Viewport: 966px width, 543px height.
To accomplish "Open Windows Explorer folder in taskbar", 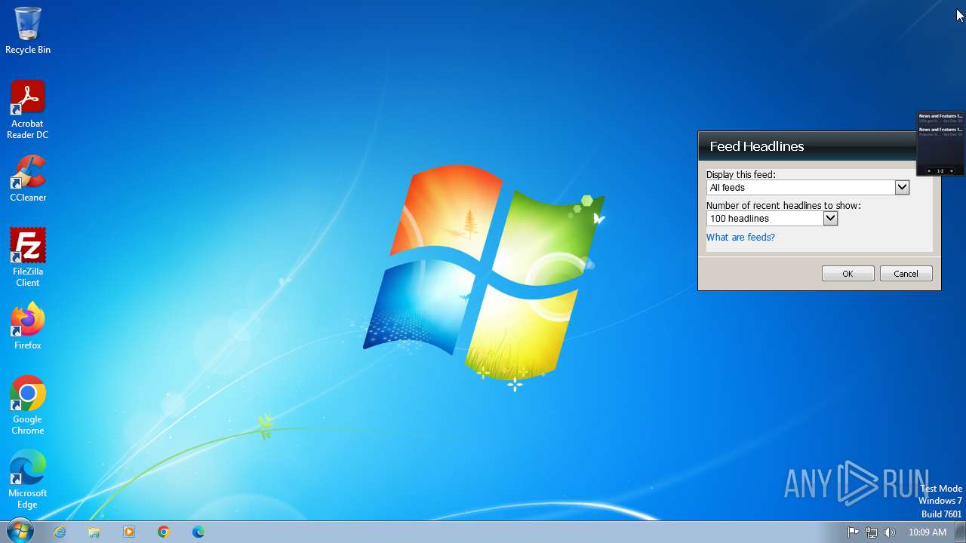I will click(94, 532).
